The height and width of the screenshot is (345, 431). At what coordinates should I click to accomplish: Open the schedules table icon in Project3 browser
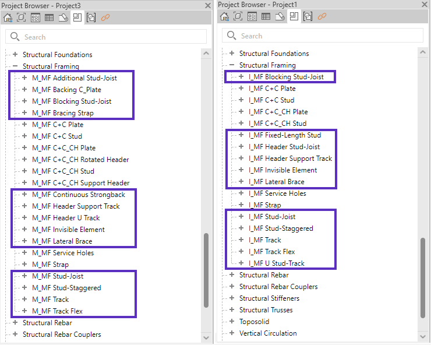point(49,17)
